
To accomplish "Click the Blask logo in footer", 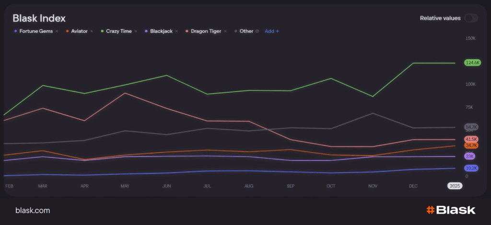I will [451, 210].
